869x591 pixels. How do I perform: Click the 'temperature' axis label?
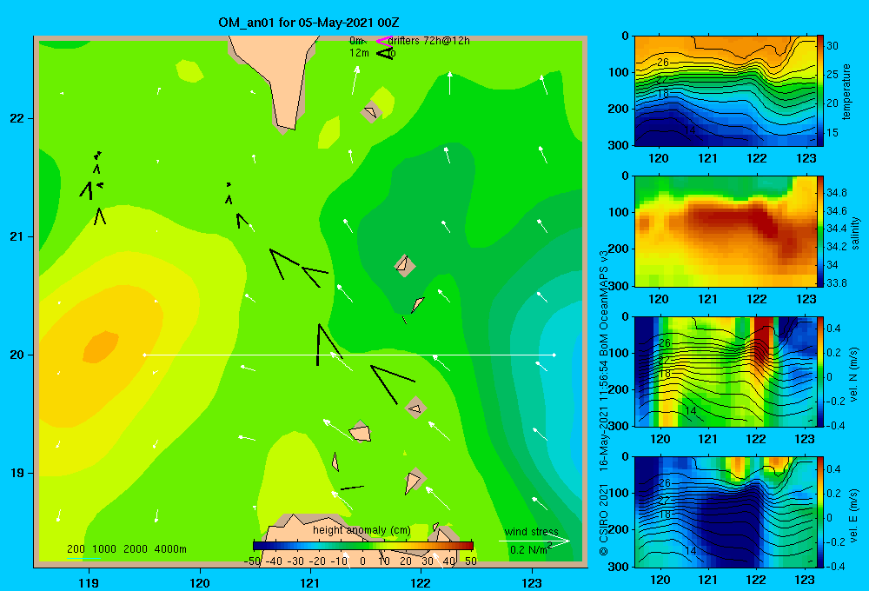pos(846,91)
